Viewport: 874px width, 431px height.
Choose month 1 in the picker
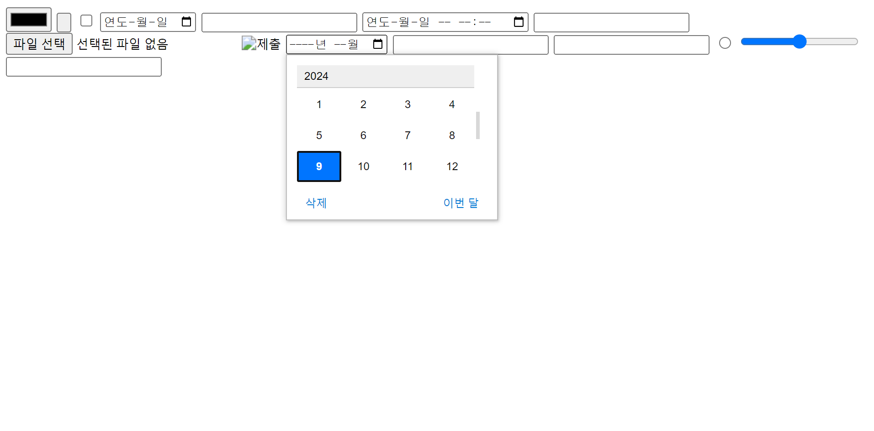[319, 104]
